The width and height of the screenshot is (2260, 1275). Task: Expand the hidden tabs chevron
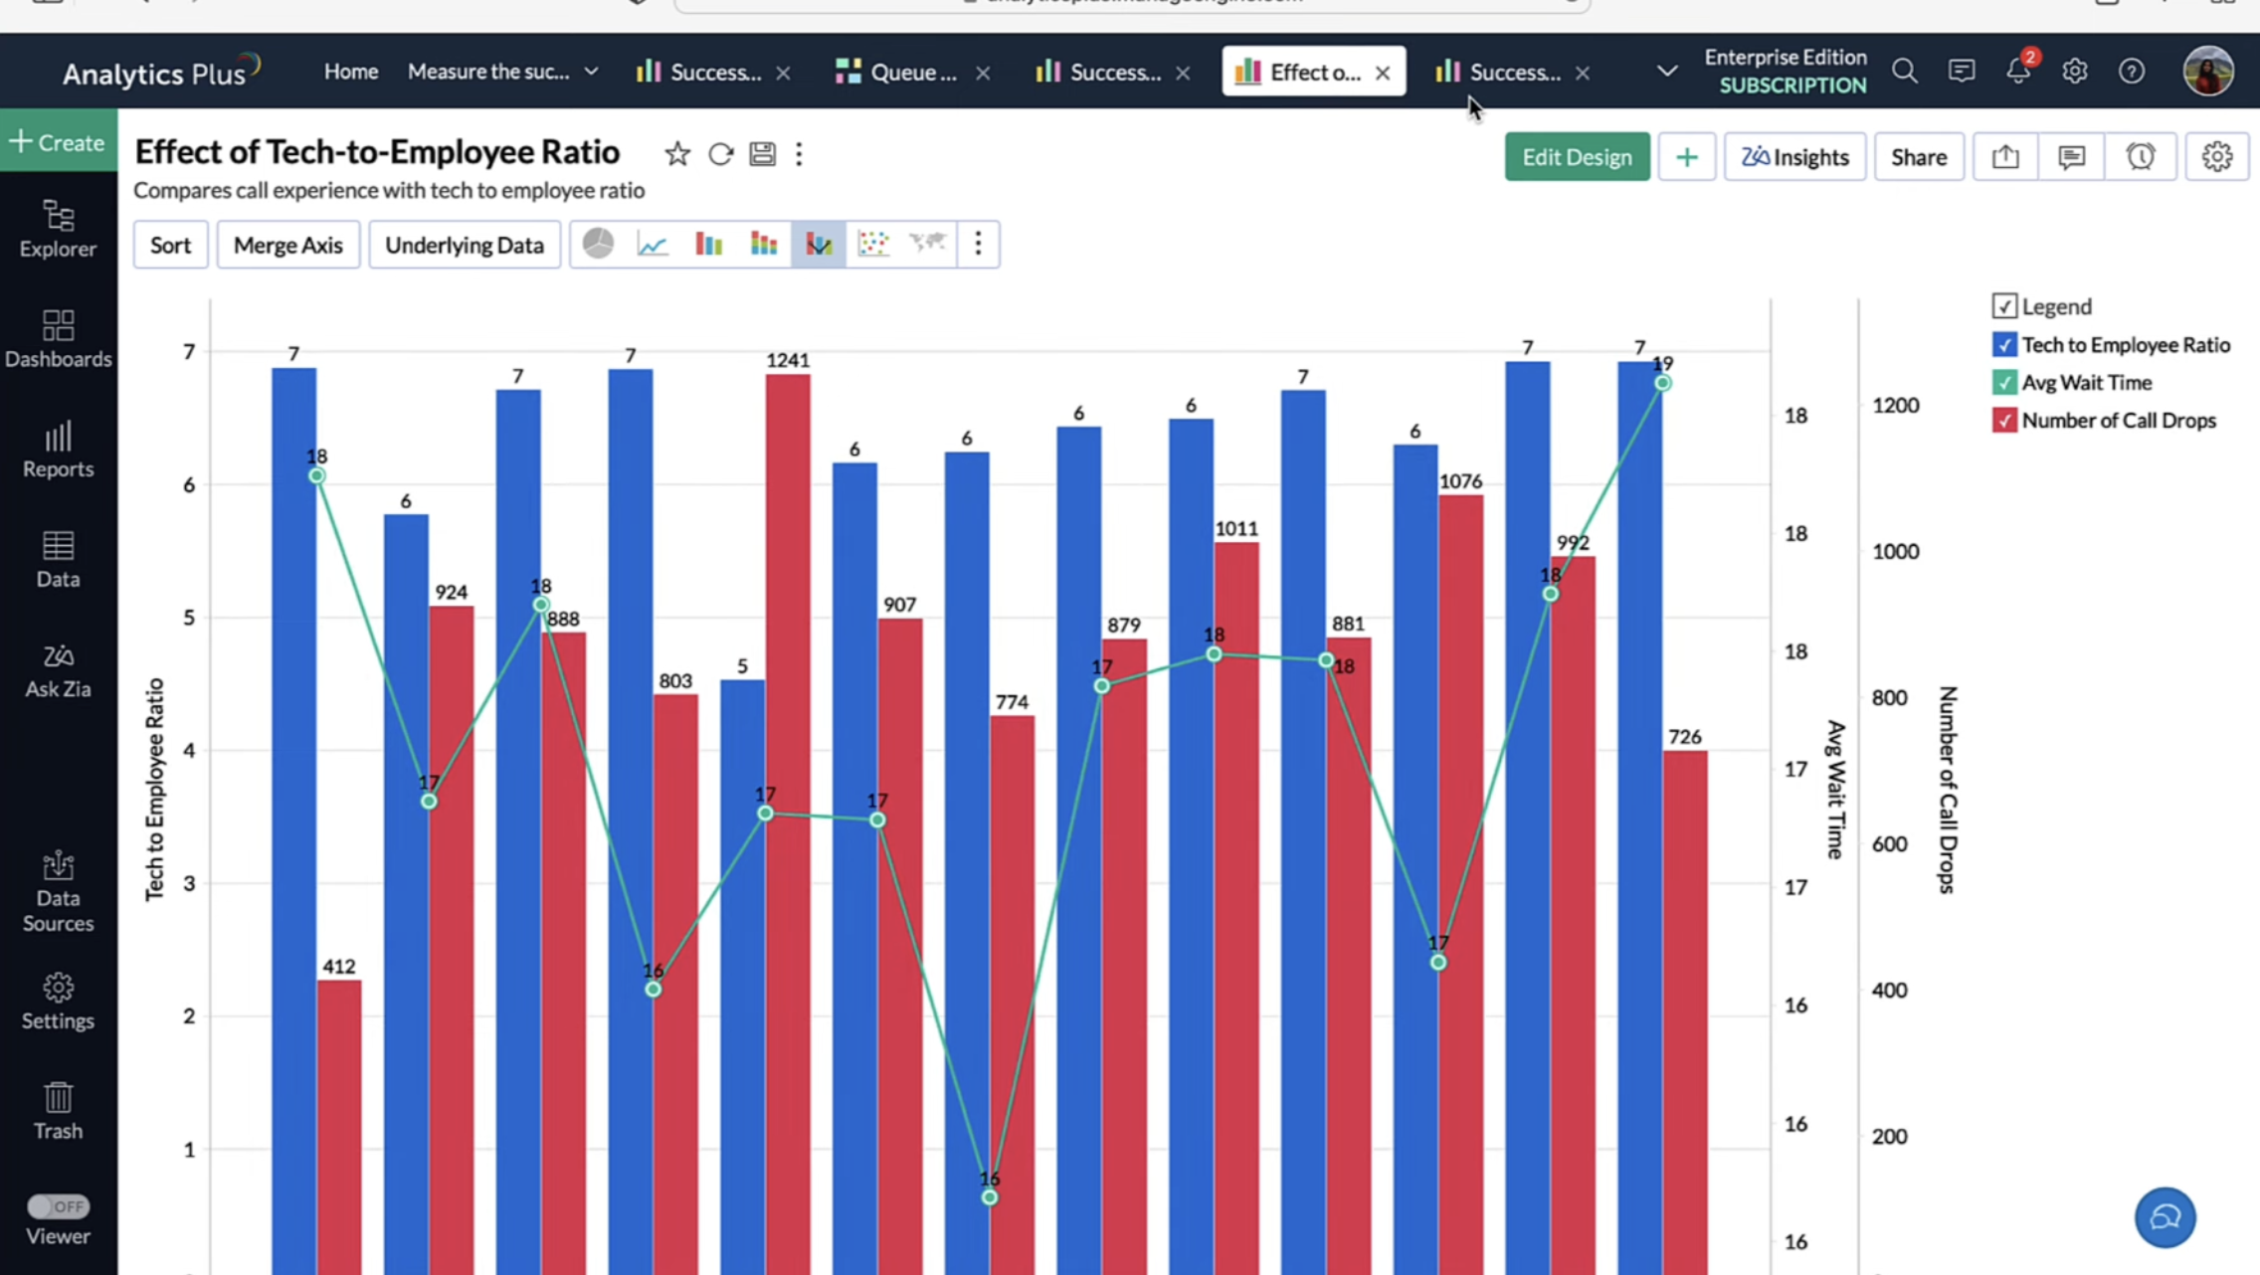coord(1667,72)
